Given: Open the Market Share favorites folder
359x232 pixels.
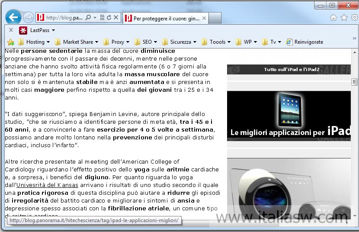Looking at the screenshot, I should (77, 42).
